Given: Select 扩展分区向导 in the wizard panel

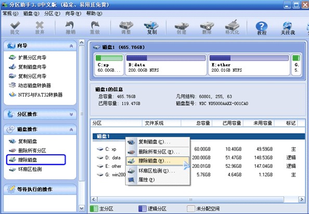Looking at the screenshot, I should point(28,58).
